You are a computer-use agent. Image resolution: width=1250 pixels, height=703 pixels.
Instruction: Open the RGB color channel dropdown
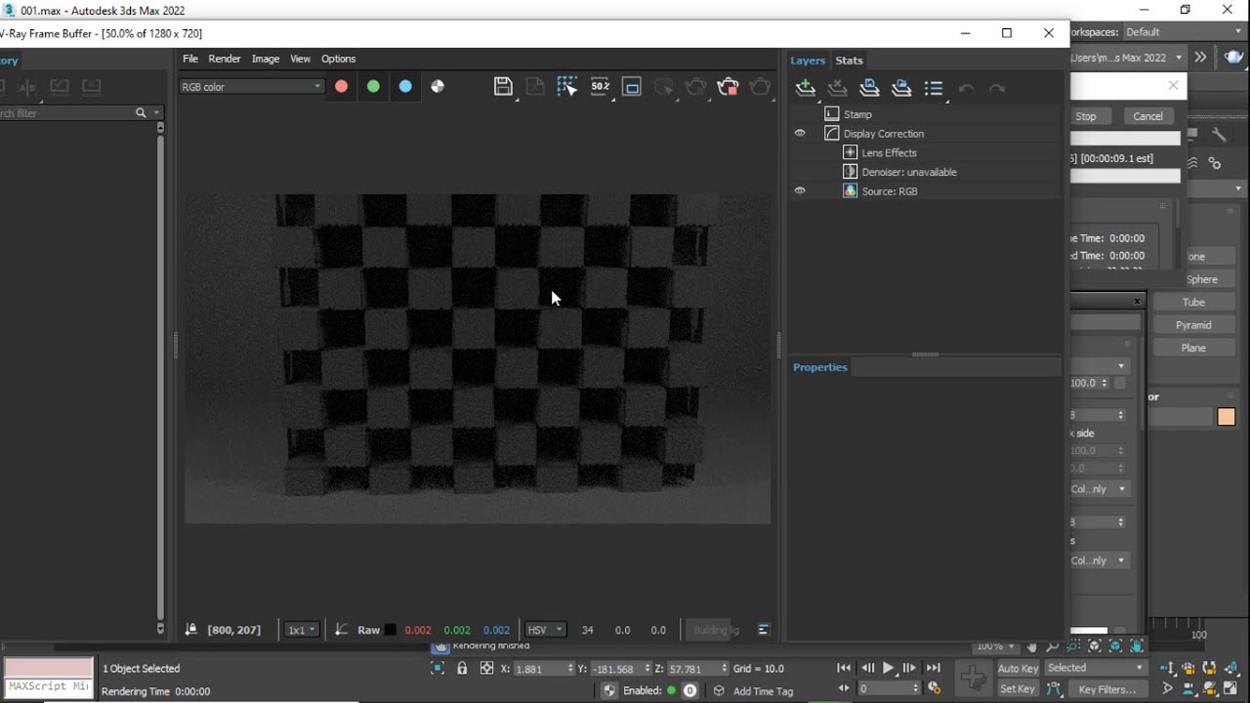click(x=251, y=86)
